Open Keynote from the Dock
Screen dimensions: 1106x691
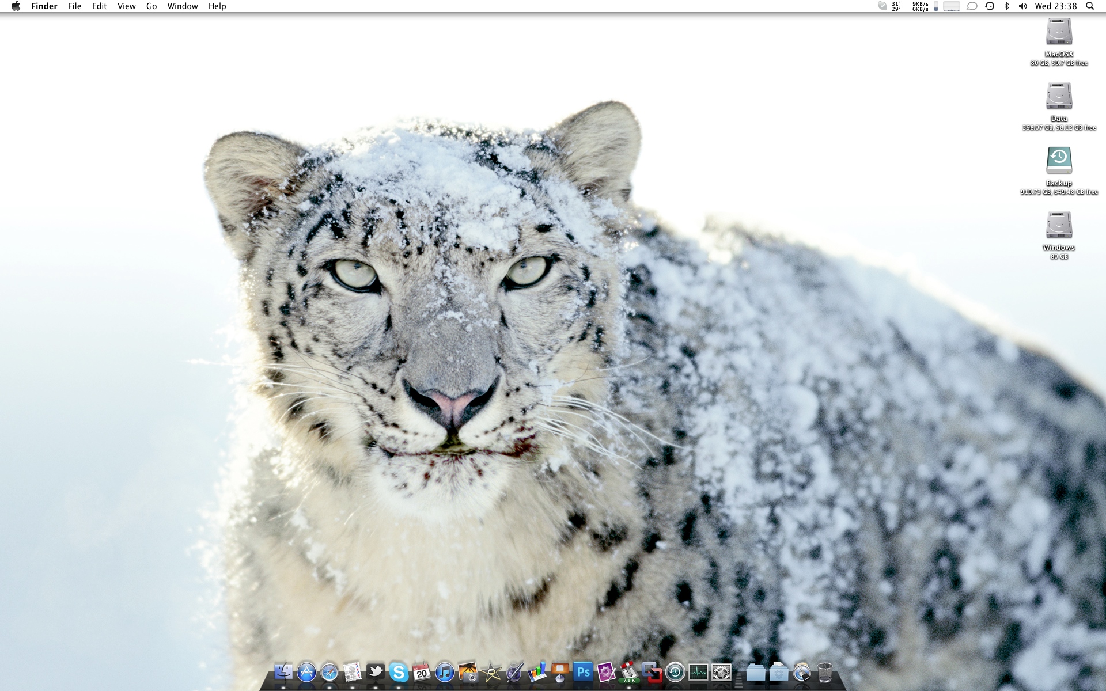[560, 672]
